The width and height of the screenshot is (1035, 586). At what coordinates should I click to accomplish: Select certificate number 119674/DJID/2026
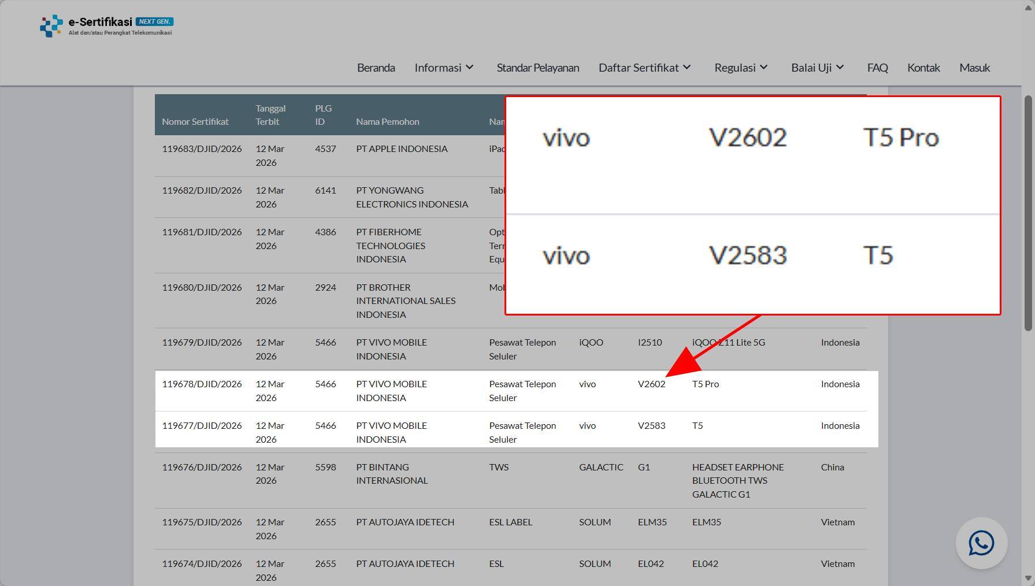[x=202, y=563]
